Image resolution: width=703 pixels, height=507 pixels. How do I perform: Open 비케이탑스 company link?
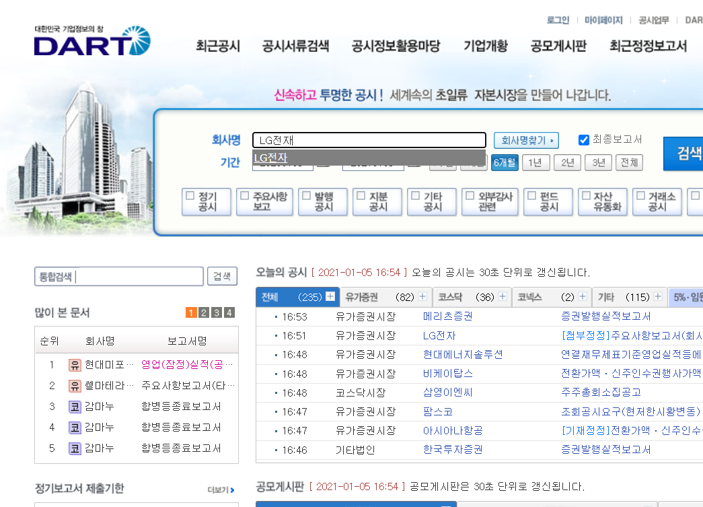(x=447, y=374)
